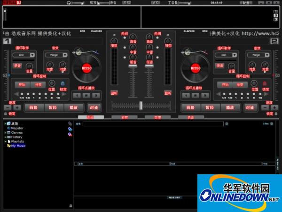The width and height of the screenshot is (282, 212).
Task: Trigger cue point 1 on deck 1
Action: pyautogui.click(x=77, y=95)
